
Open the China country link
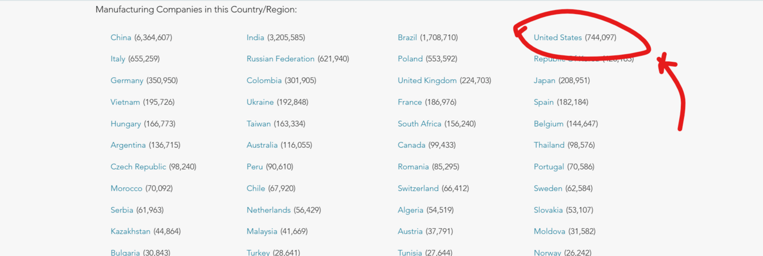(120, 37)
